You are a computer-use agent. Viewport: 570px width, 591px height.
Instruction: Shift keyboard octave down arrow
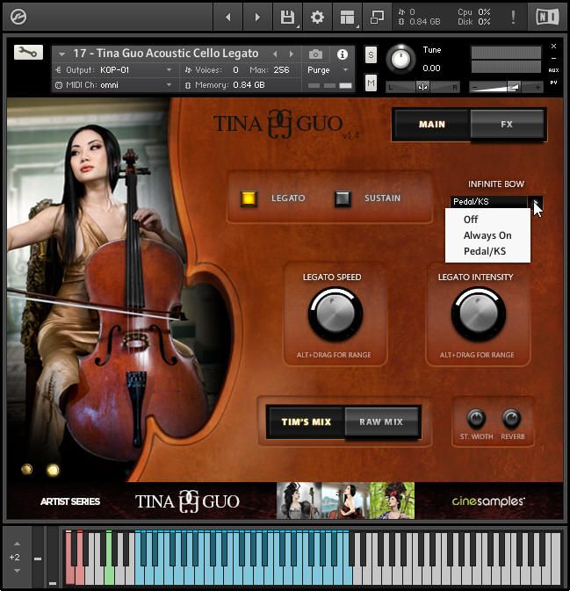click(x=17, y=571)
